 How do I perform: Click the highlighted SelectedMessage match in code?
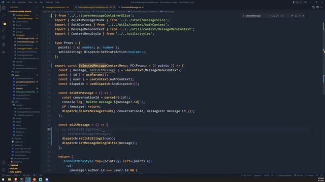(x=92, y=66)
